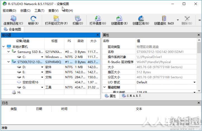
Task: Switch to the Device View (设备视图) tab
Action: point(13,29)
